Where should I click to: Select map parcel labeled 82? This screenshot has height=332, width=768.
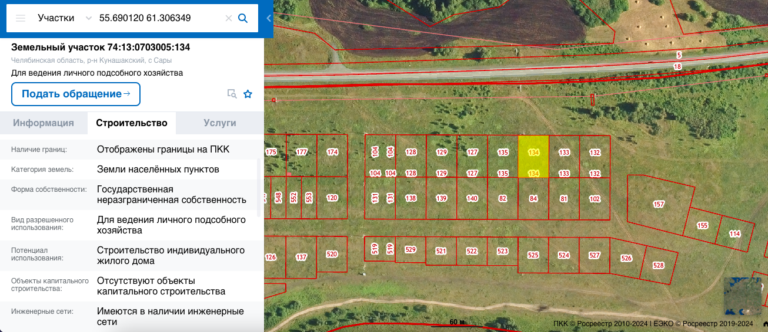pyautogui.click(x=503, y=198)
